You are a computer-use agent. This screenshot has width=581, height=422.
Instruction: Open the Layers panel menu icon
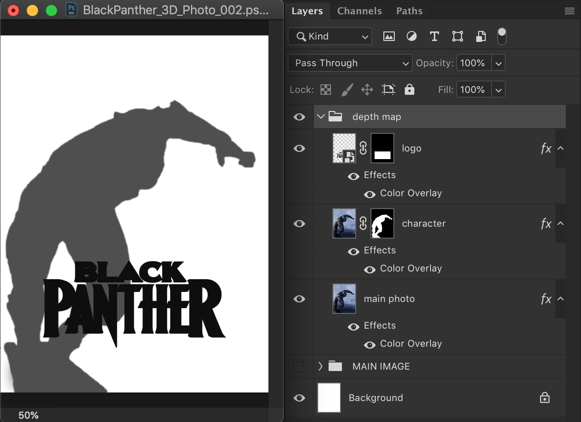(x=569, y=11)
